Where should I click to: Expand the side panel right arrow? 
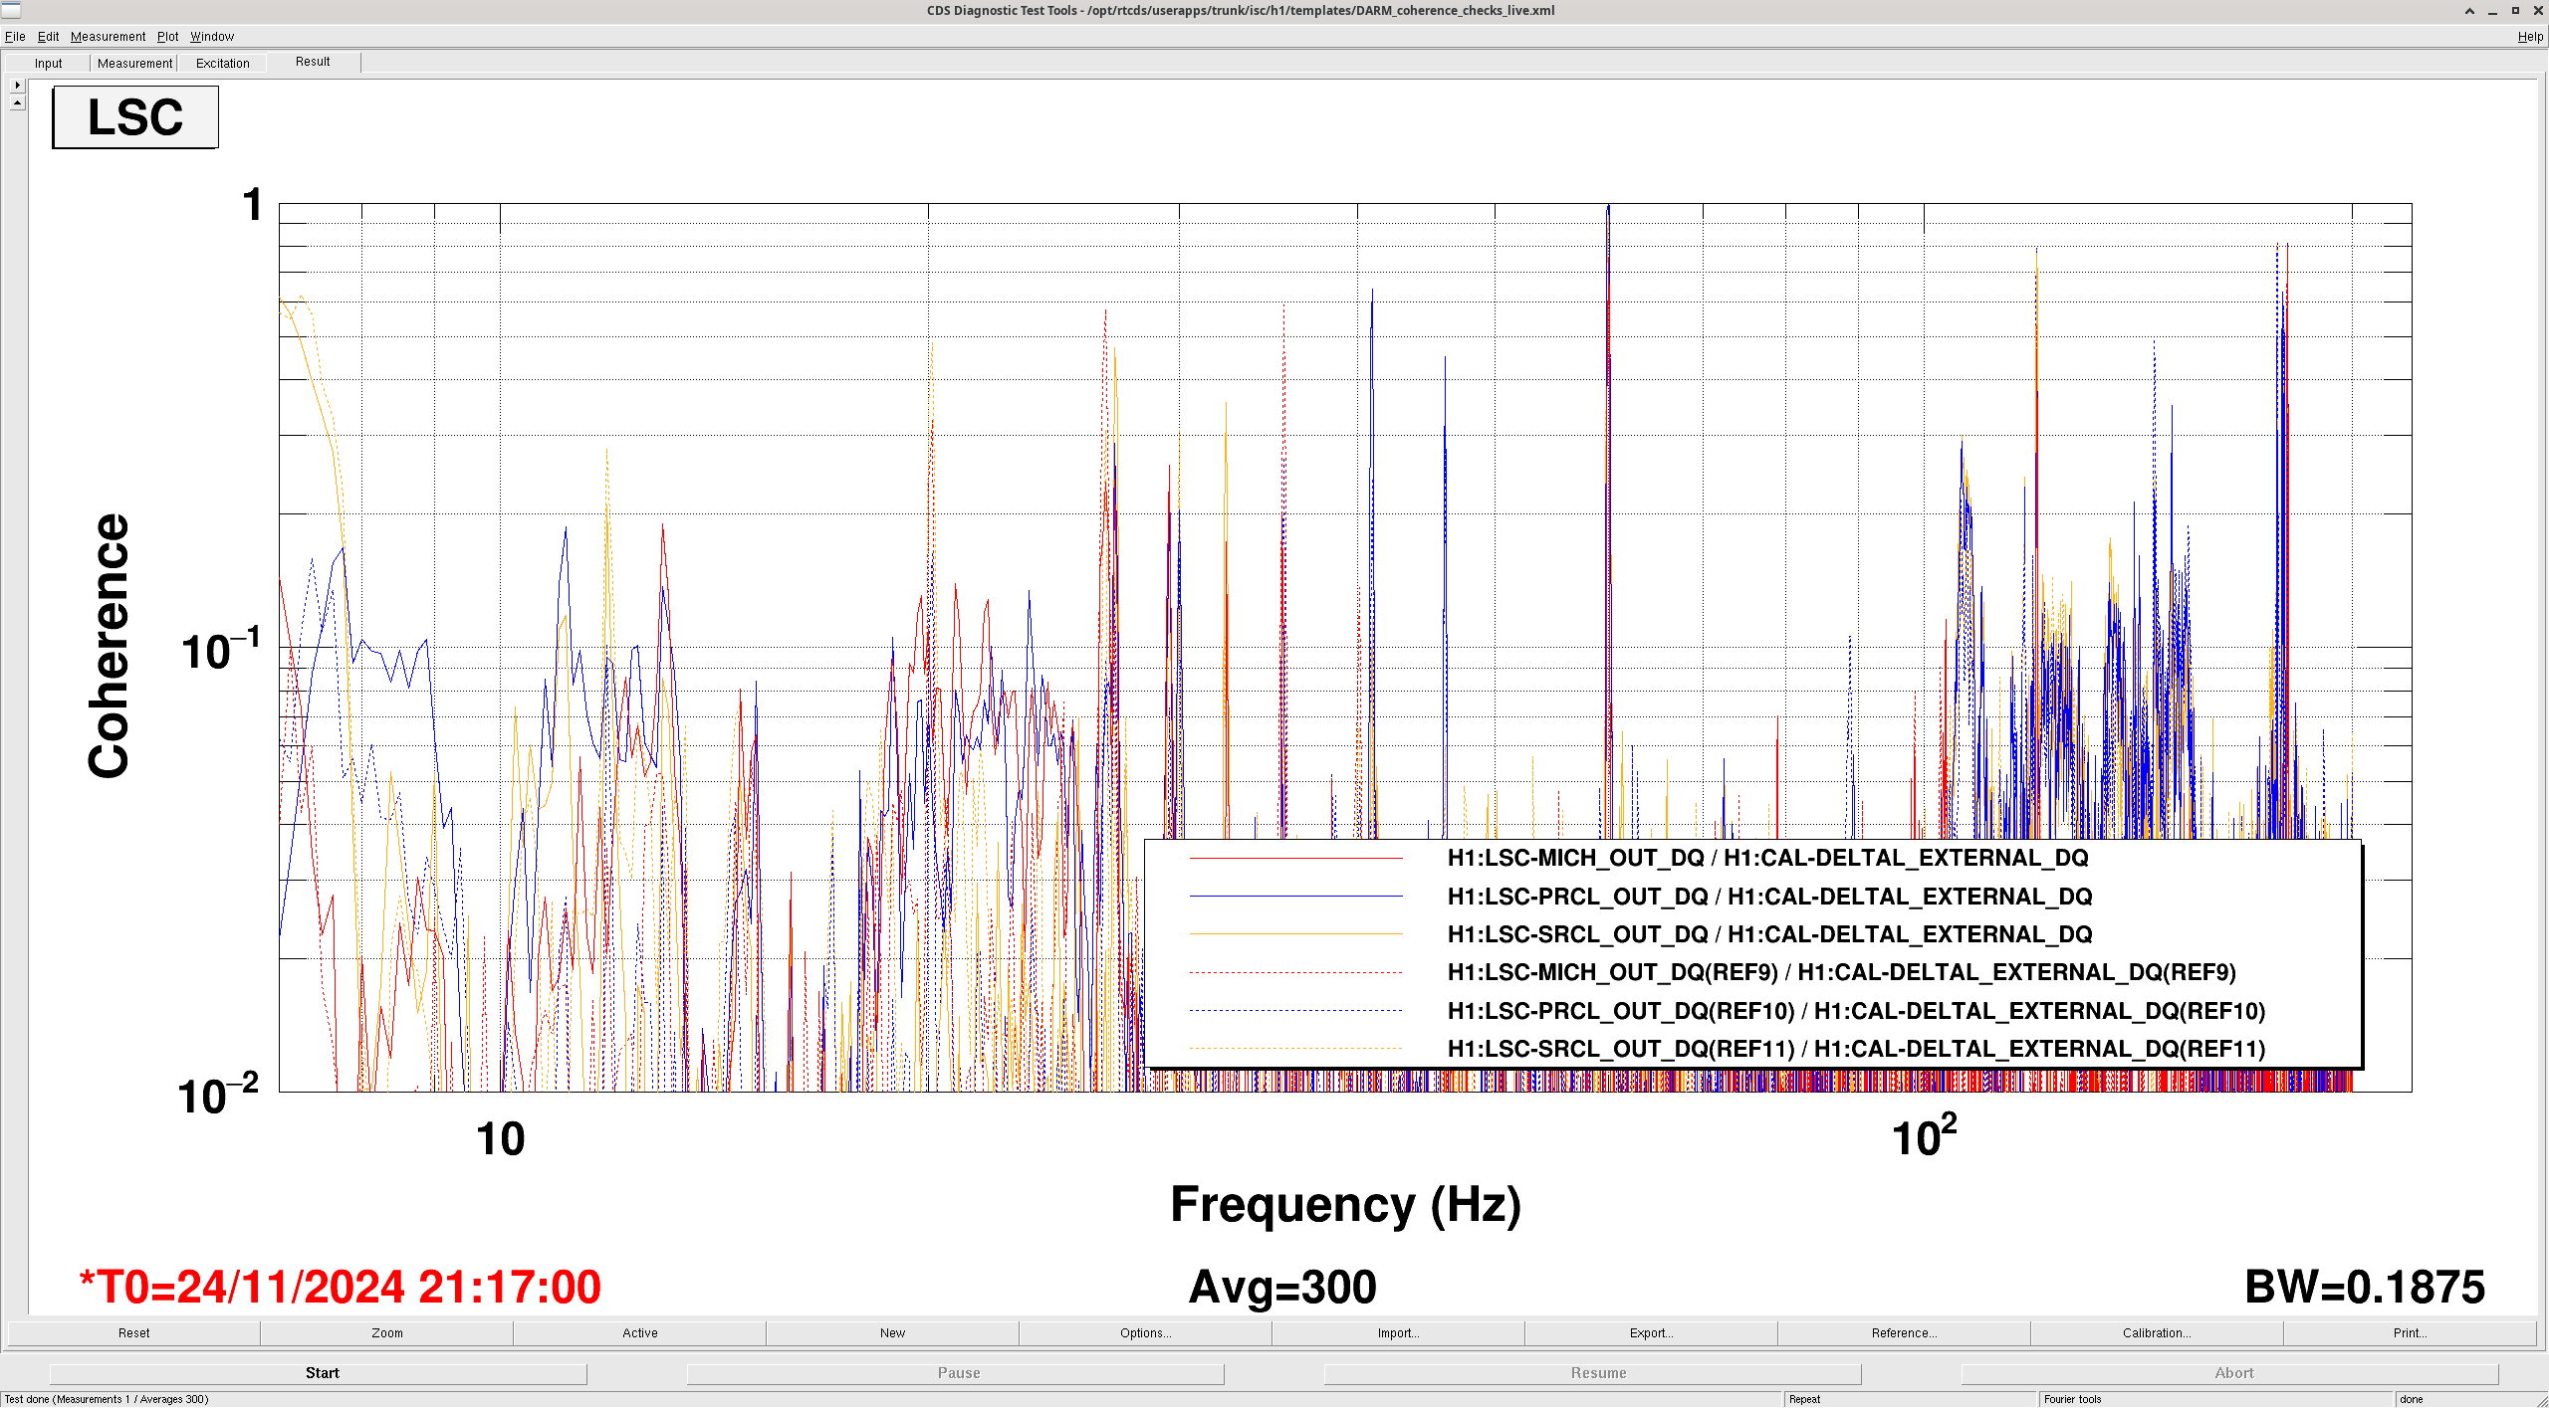point(18,86)
